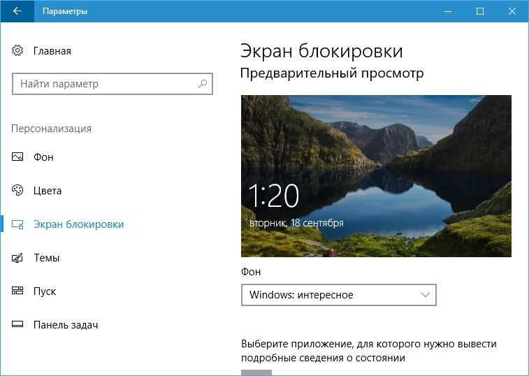Close the Параметры window
Image resolution: width=529 pixels, height=376 pixels.
(512, 11)
